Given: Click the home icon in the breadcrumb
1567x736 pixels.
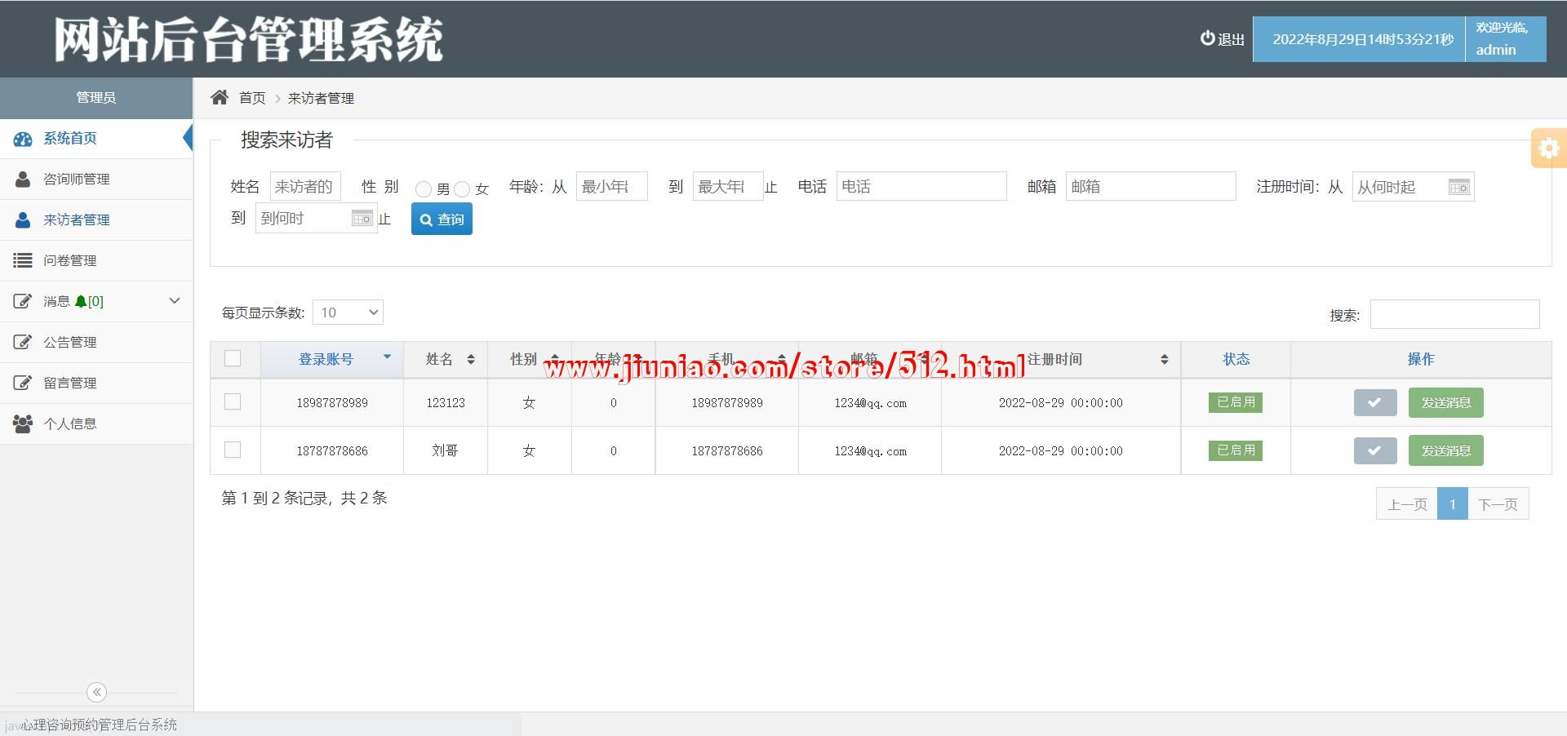Looking at the screenshot, I should pyautogui.click(x=220, y=98).
